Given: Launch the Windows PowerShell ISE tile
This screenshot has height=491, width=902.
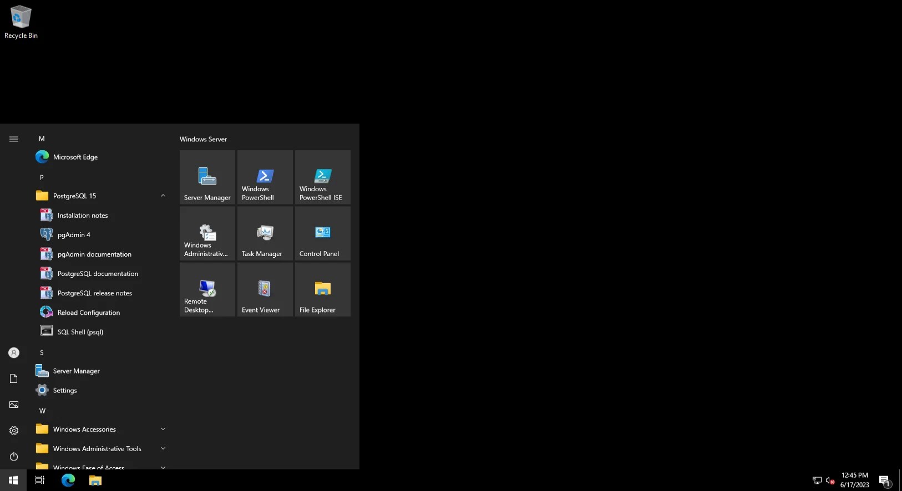Looking at the screenshot, I should pyautogui.click(x=323, y=177).
